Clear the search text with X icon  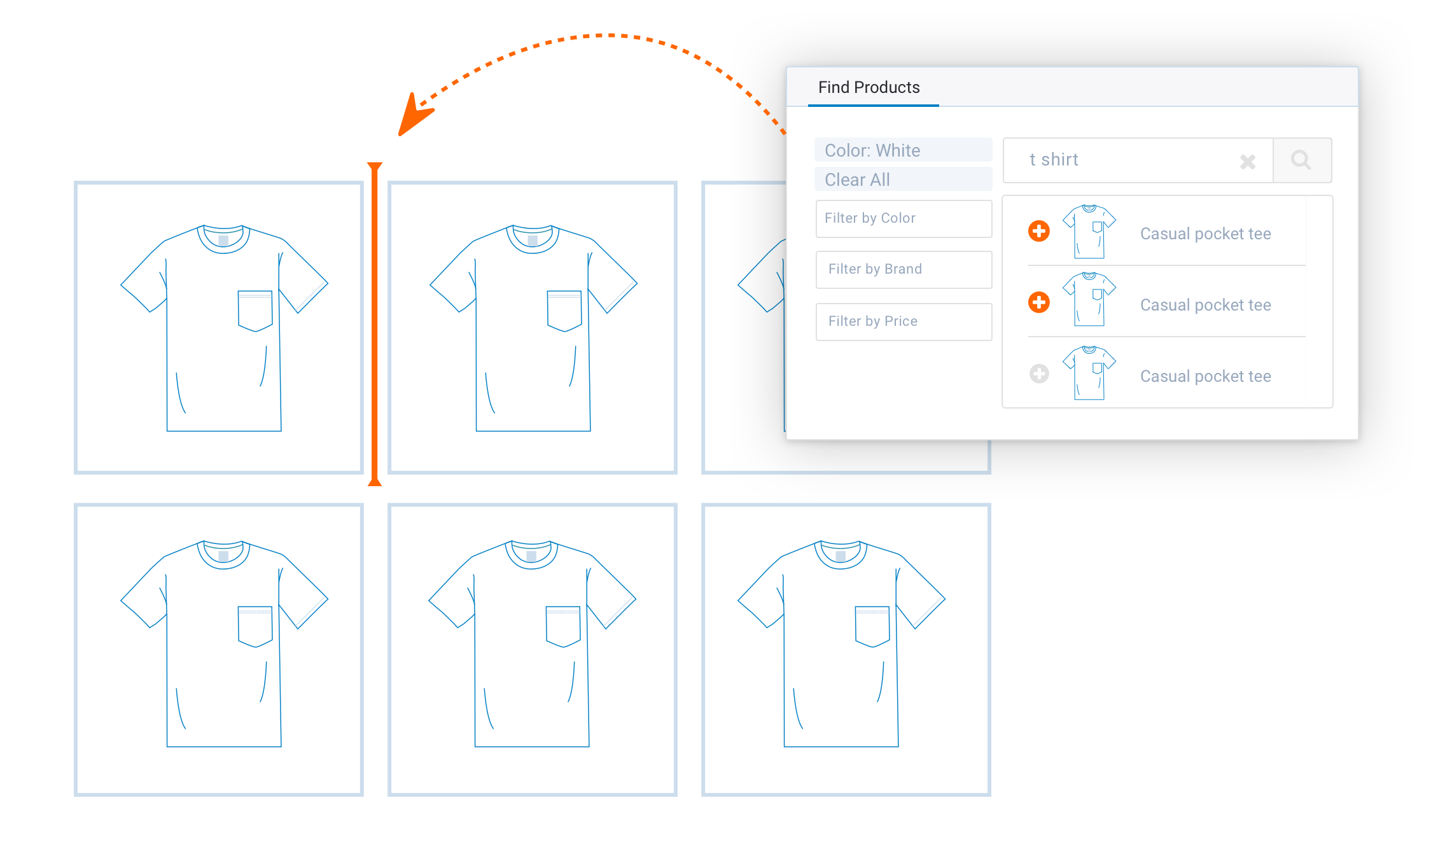coord(1247,162)
